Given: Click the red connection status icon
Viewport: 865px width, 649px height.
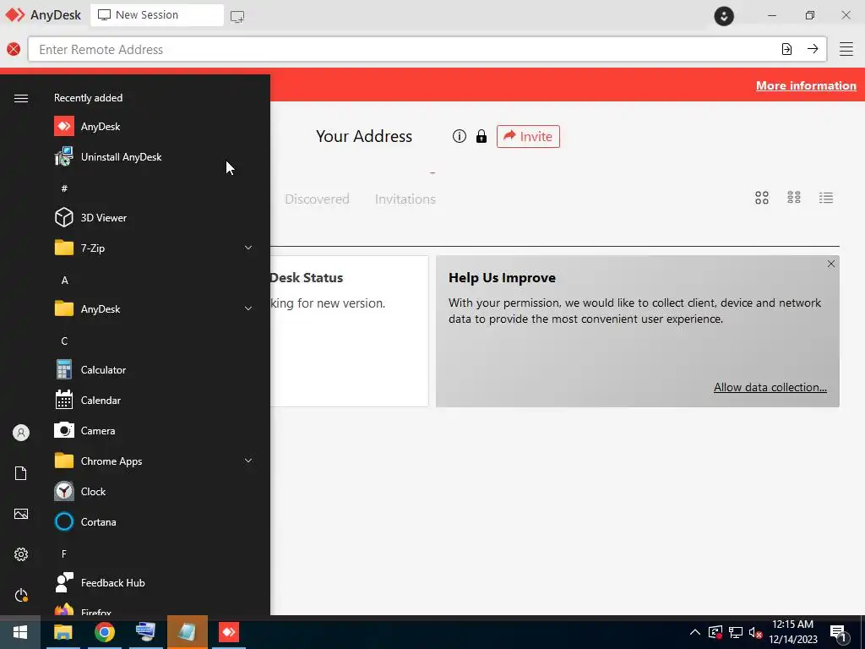Looking at the screenshot, I should coord(14,49).
